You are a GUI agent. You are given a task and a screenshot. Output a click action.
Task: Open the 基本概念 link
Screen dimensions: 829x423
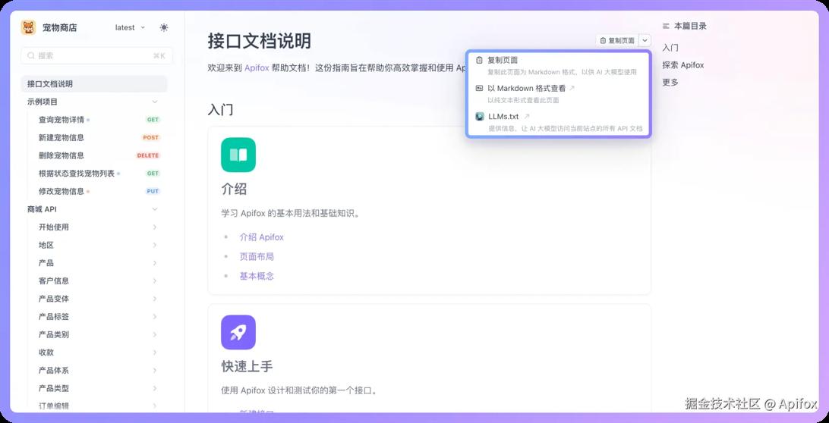point(257,276)
